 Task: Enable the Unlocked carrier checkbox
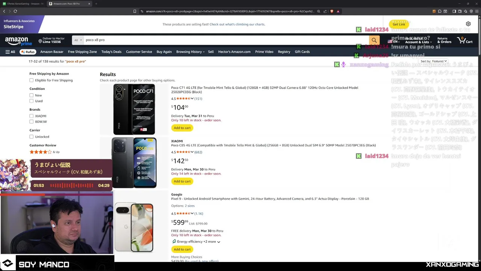point(32,137)
